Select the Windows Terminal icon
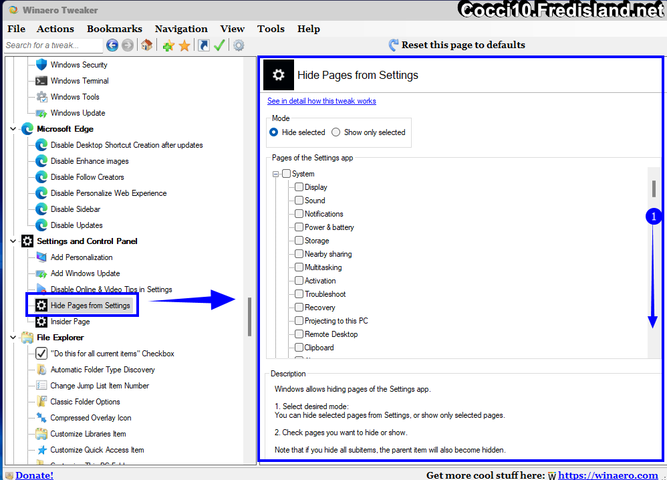This screenshot has width=667, height=480. click(x=41, y=81)
